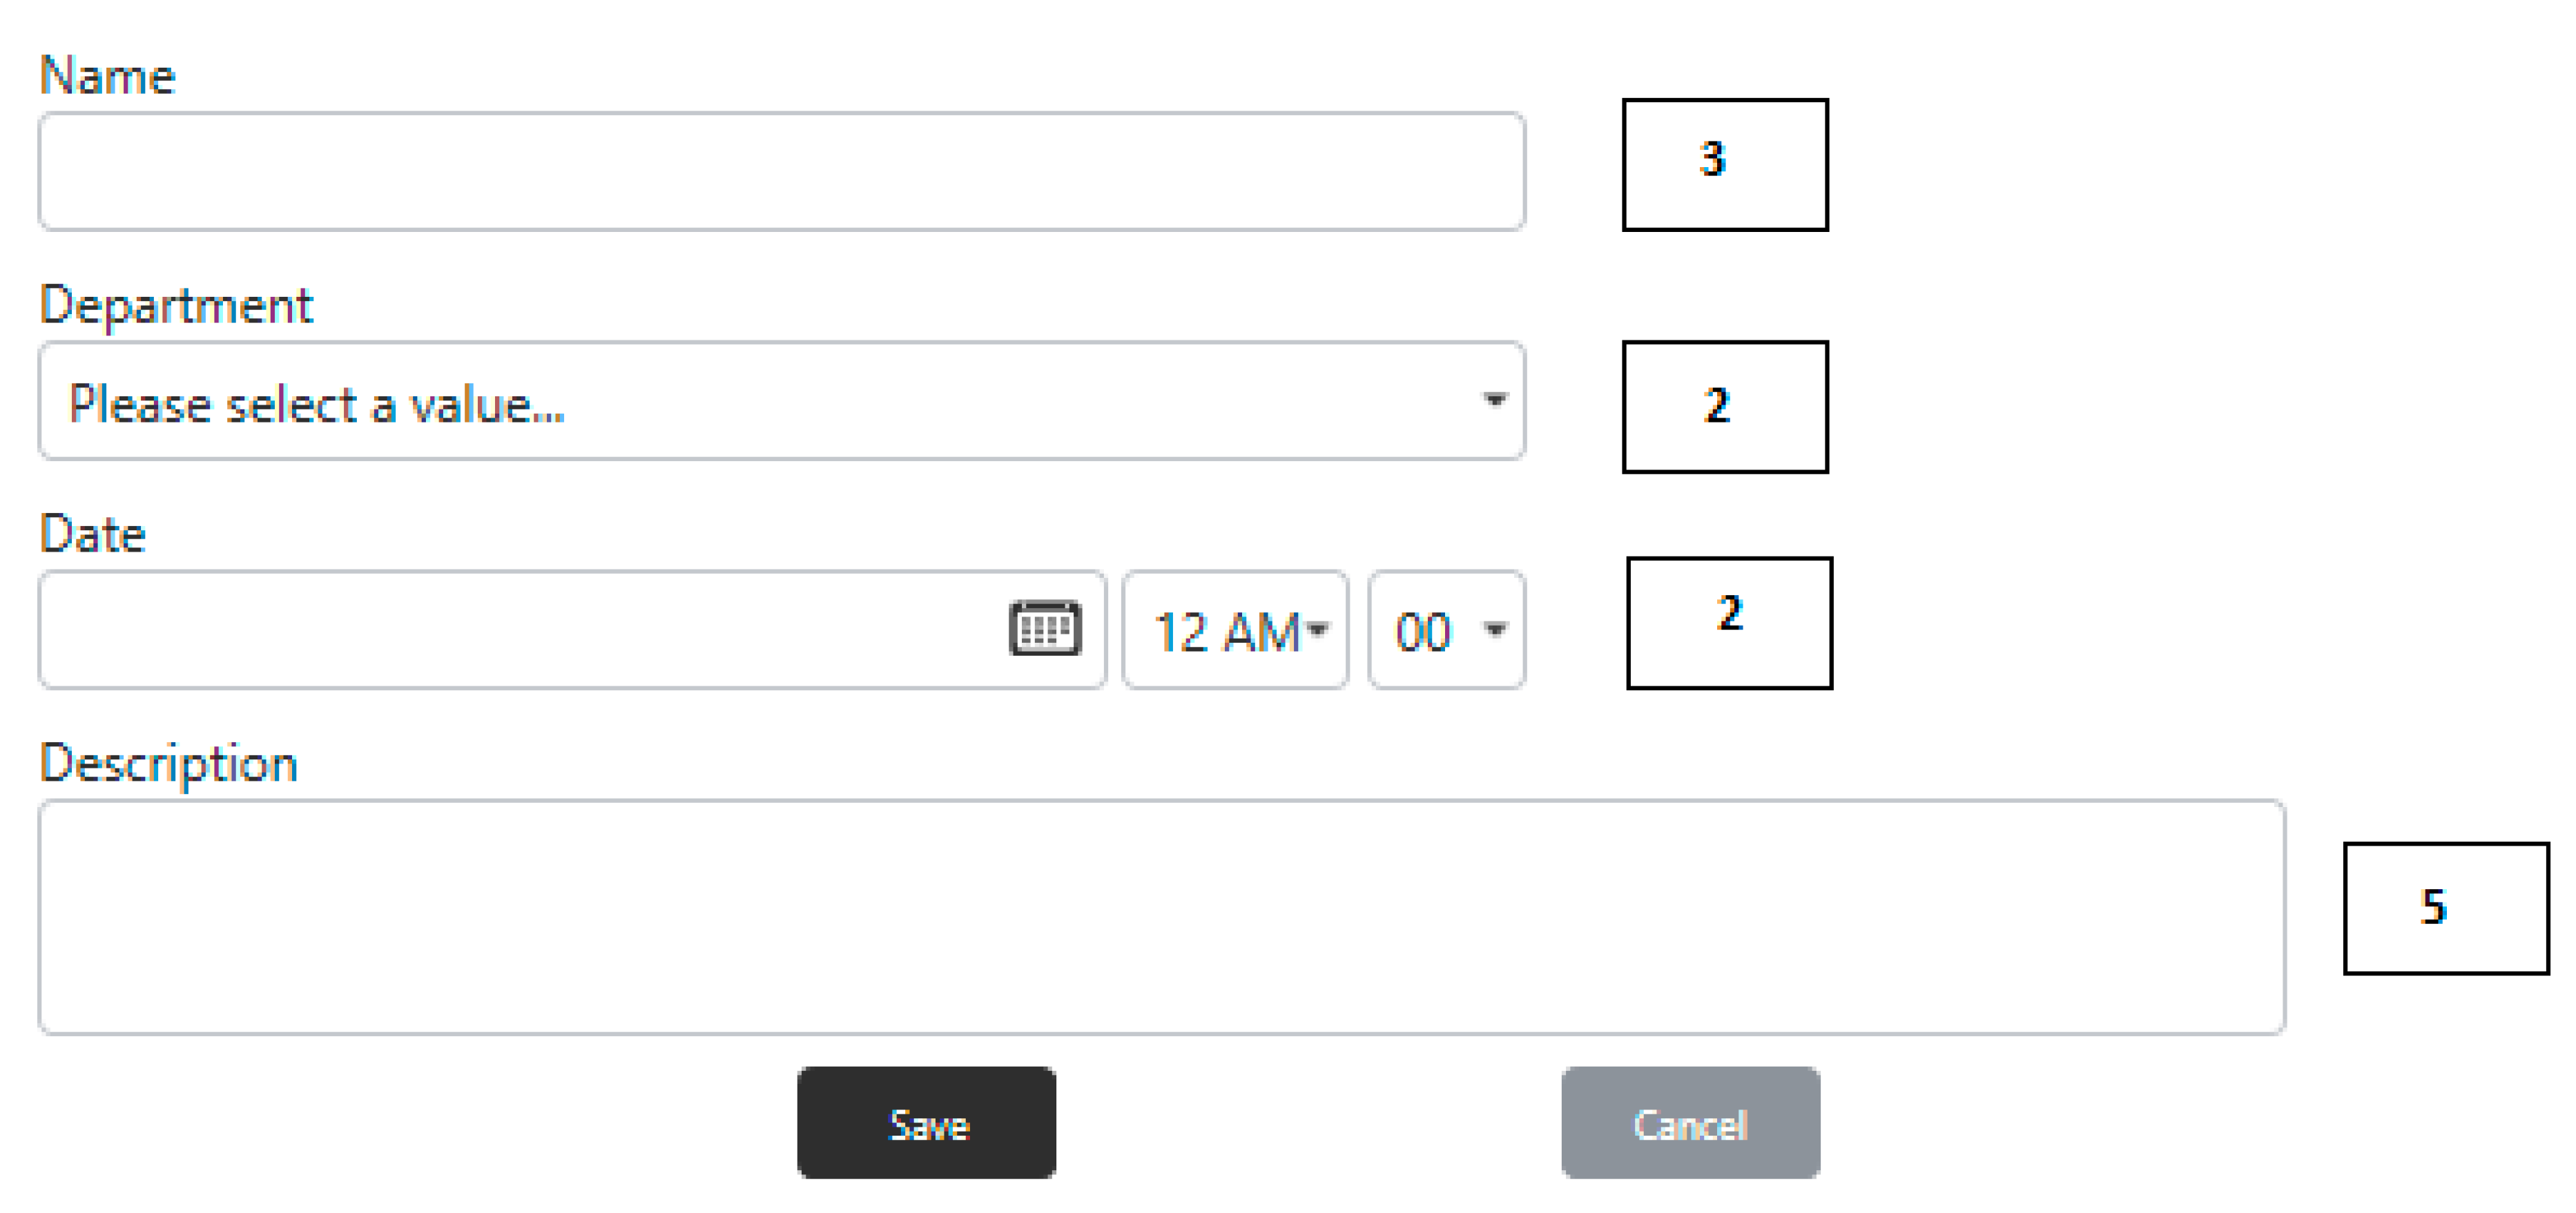
Task: Click the Description field label
Action: tap(169, 764)
